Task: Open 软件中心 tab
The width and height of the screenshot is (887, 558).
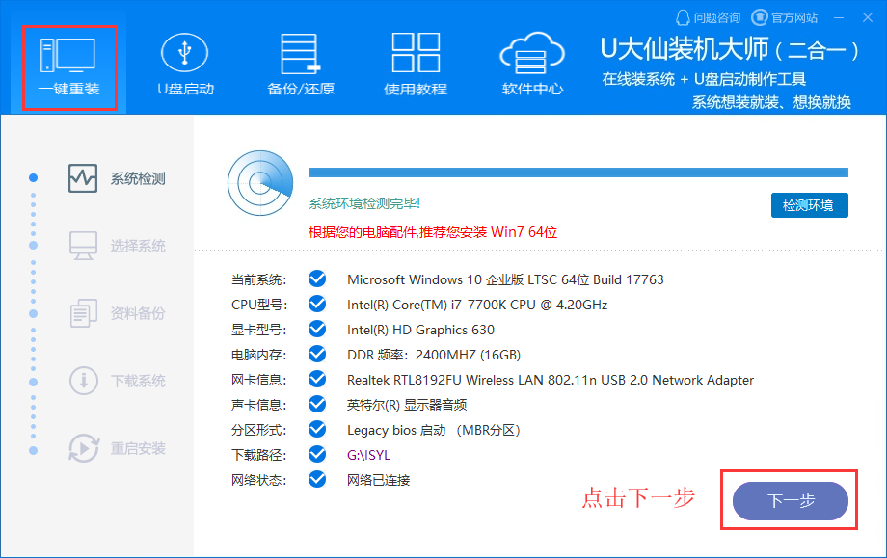Action: click(x=532, y=65)
